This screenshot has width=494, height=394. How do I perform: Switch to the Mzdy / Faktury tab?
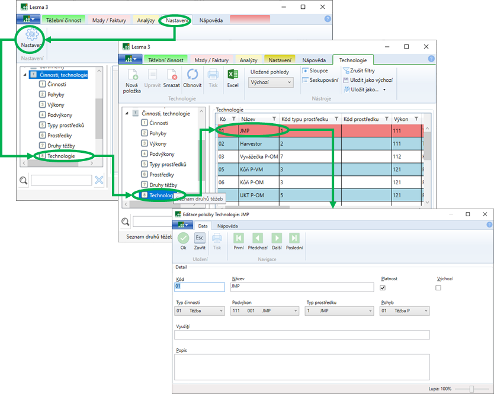211,60
